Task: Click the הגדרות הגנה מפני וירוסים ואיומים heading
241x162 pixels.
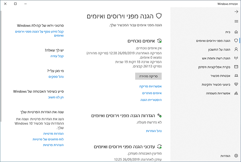Action: coord(123,116)
